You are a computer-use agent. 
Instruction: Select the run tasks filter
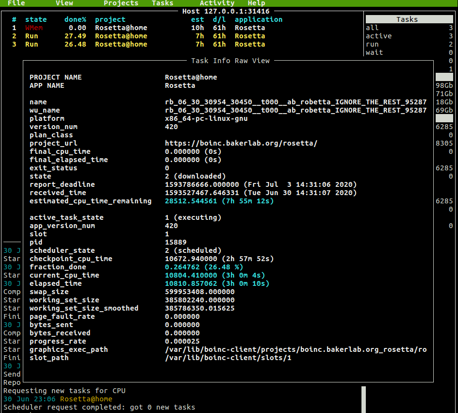coord(409,44)
